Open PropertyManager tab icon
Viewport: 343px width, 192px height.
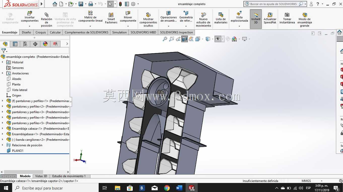click(15, 44)
